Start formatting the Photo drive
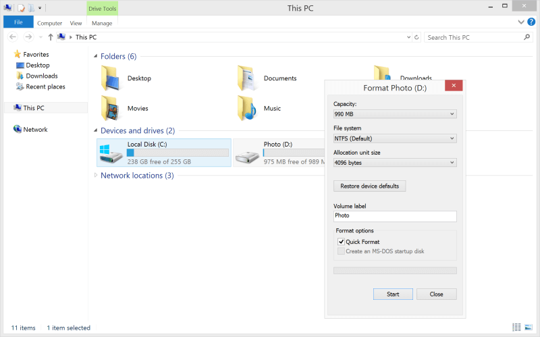Image resolution: width=540 pixels, height=337 pixels. click(x=393, y=294)
